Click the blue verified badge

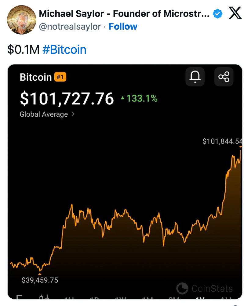(217, 14)
